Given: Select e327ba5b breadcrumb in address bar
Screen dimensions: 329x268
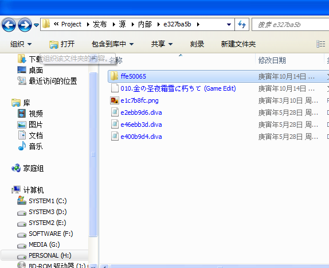Looking at the screenshot, I should [x=177, y=24].
